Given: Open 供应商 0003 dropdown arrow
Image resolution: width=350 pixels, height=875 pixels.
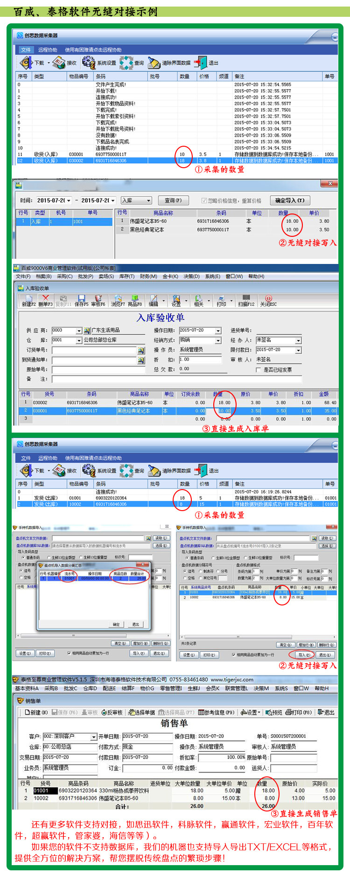Looking at the screenshot, I should click(79, 331).
